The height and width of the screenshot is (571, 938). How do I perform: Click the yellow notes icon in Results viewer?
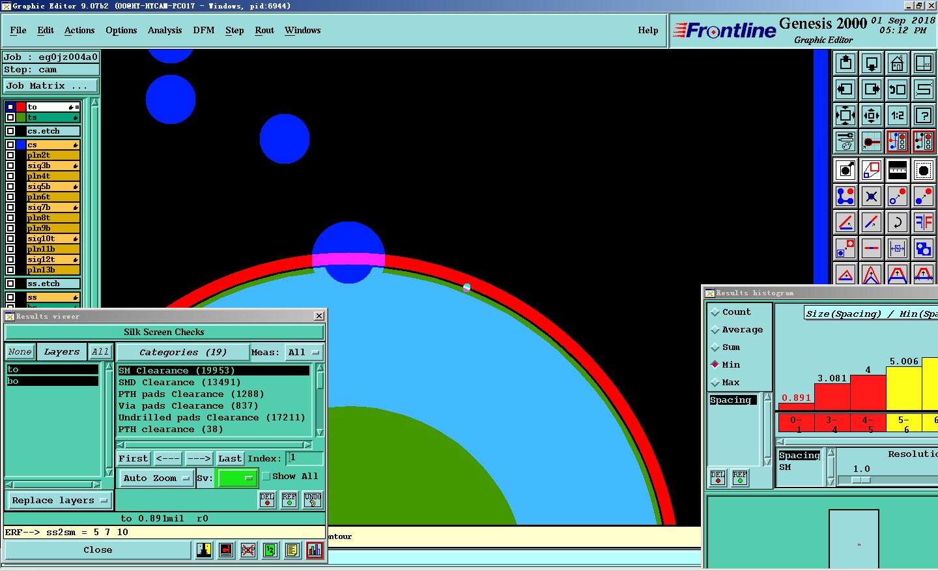pos(292,550)
